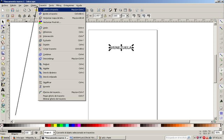This screenshot has height=140, width=224.
Task: Choose Objeto a trayecto menu entry
Action: point(62,10)
